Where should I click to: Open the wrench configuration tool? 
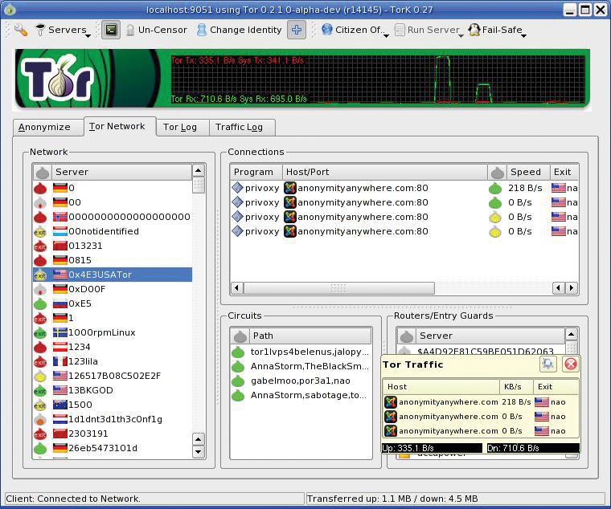(x=21, y=30)
